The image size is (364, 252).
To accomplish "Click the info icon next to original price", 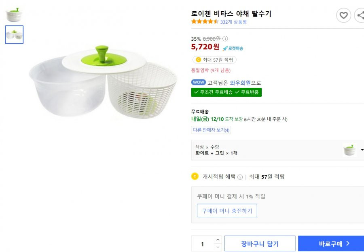I will click(225, 39).
